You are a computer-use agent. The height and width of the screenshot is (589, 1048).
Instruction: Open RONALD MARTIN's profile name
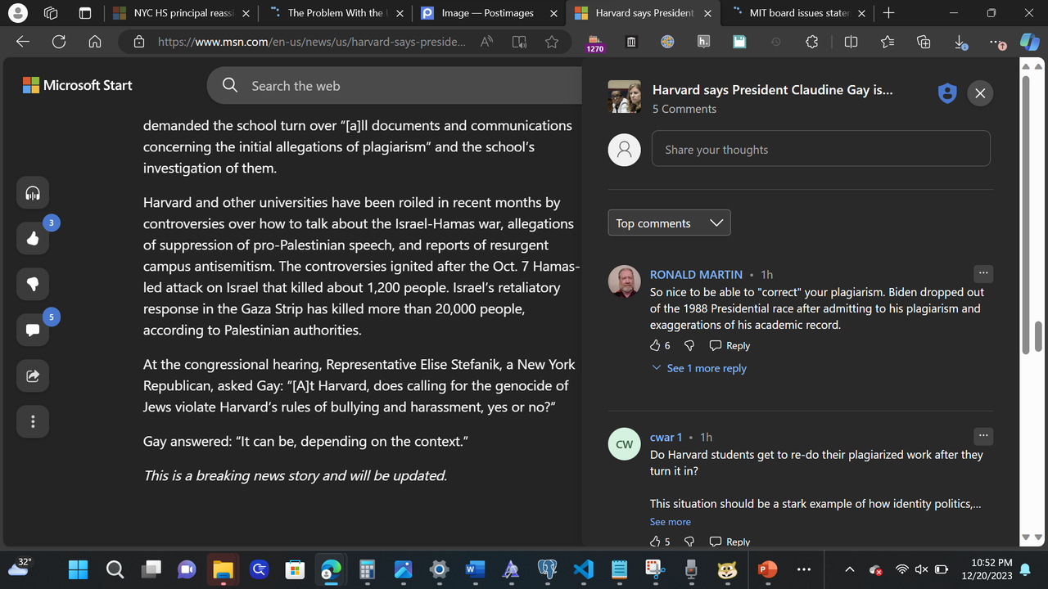696,275
